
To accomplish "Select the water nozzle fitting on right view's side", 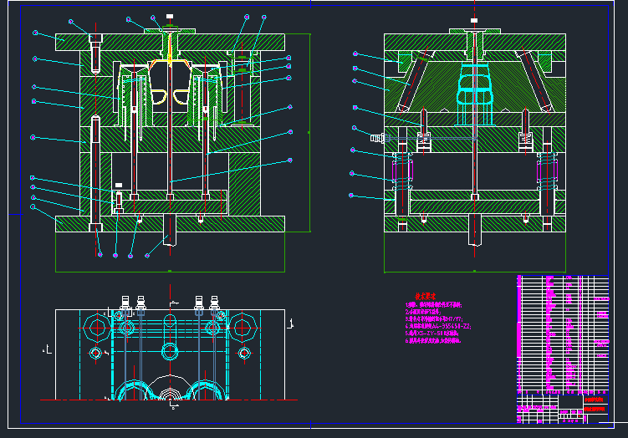I will tap(377, 138).
